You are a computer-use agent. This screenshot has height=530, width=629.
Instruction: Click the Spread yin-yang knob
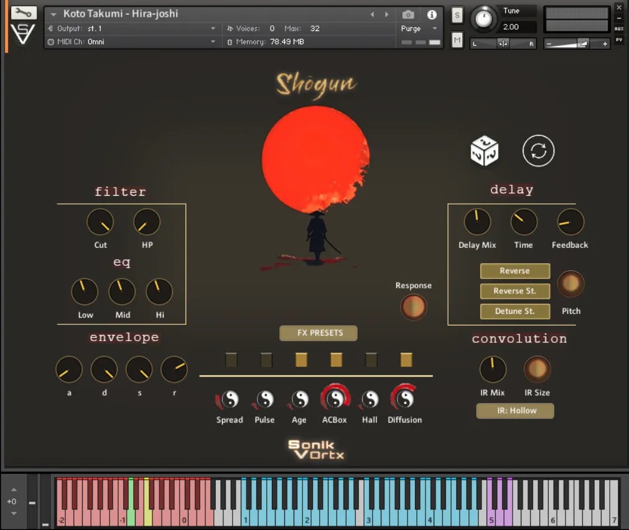tap(229, 401)
